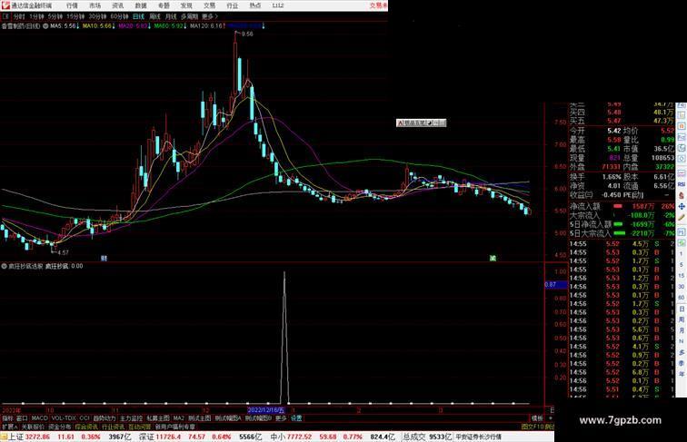
Task: Click the pencil drawing tool icon
Action: (682, 218)
